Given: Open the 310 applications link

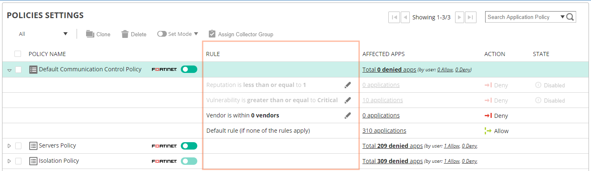Looking at the screenshot, I should point(384,131).
